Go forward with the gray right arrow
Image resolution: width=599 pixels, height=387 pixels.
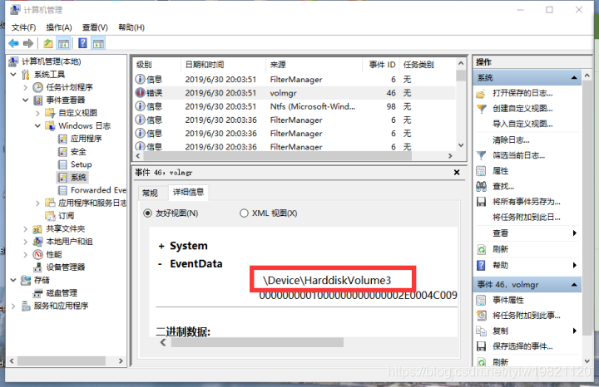[28, 43]
